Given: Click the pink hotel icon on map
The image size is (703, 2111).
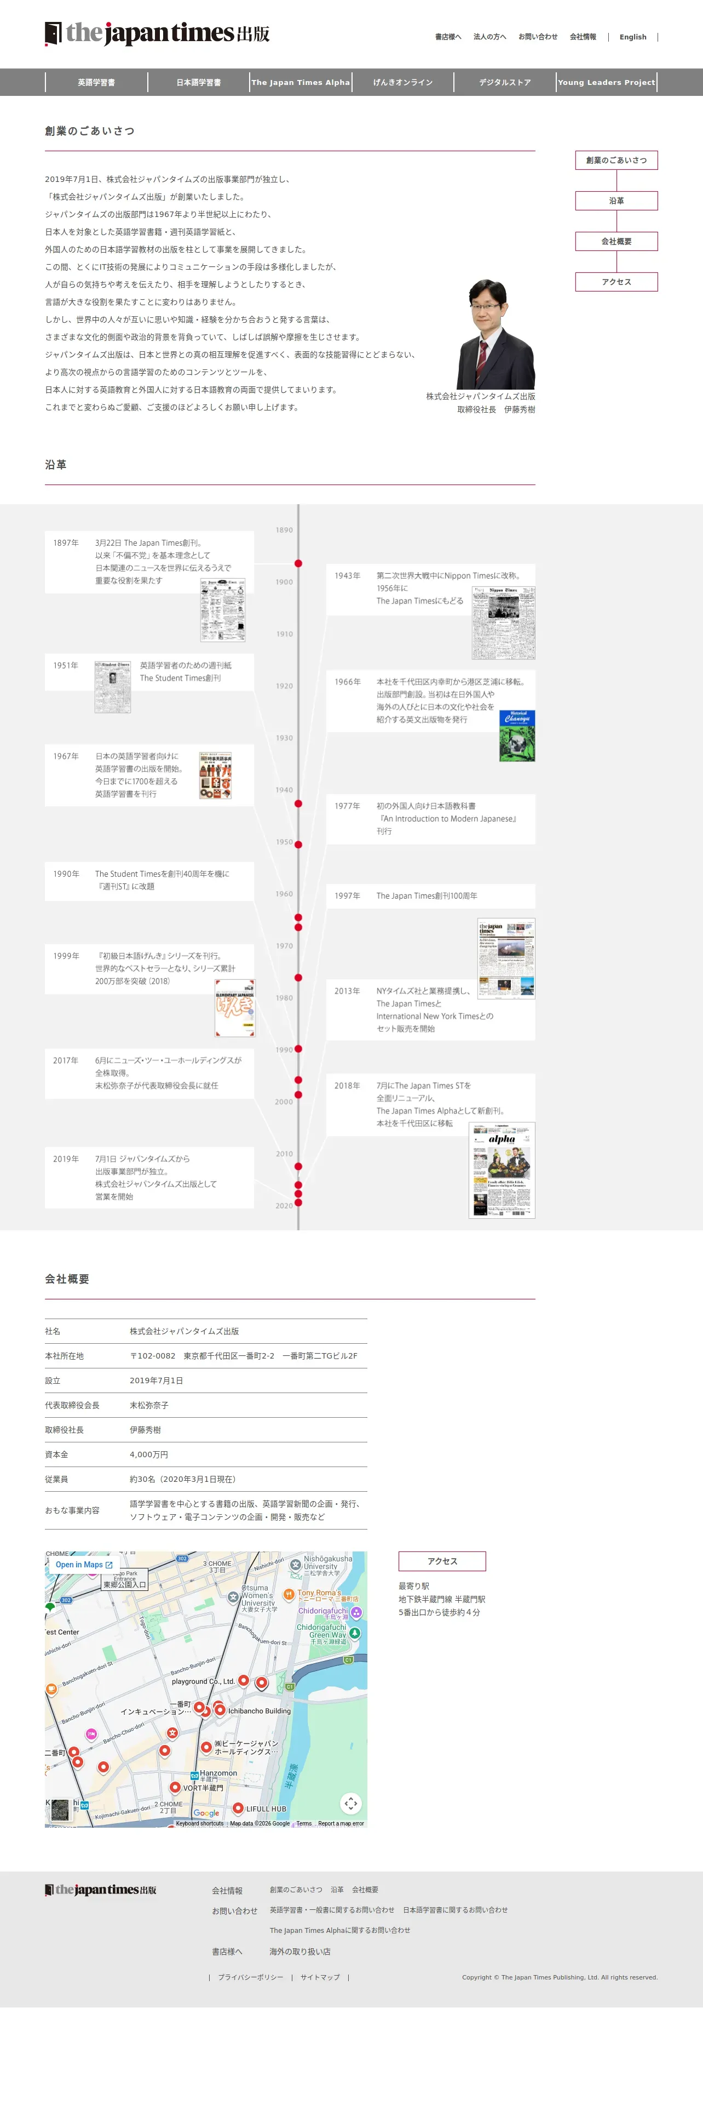Looking at the screenshot, I should point(91,1734).
